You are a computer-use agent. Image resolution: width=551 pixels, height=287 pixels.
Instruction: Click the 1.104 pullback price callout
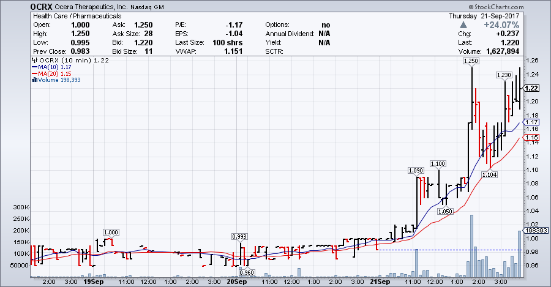coord(489,175)
